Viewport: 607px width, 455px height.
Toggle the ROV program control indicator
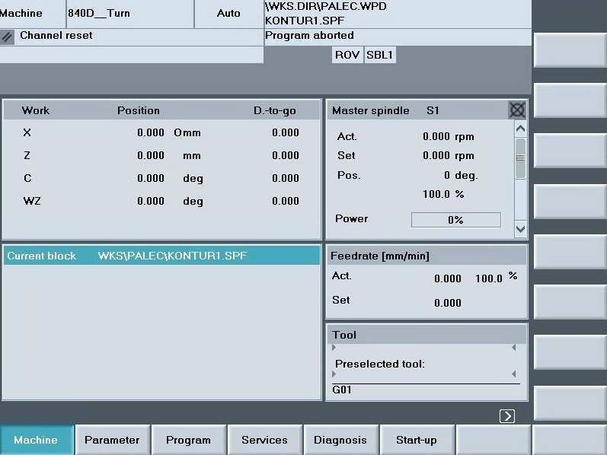click(348, 55)
